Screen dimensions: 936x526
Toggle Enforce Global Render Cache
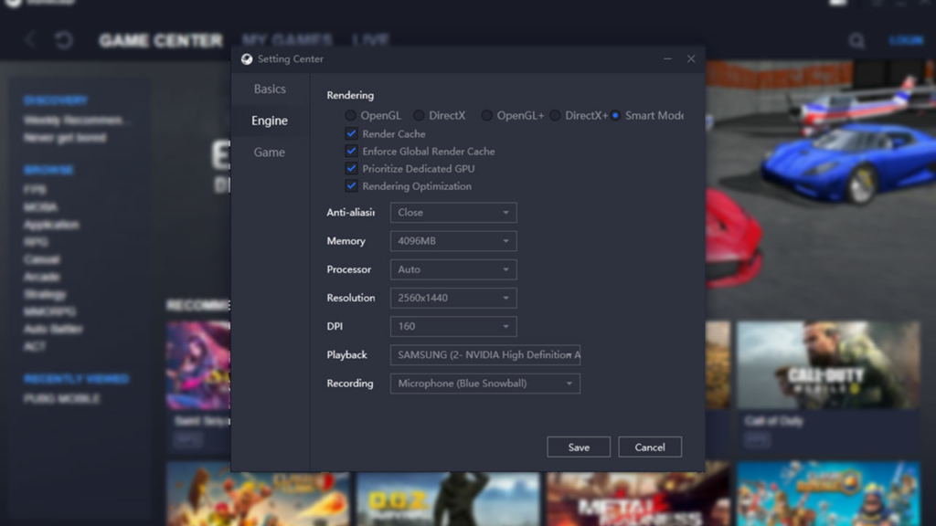point(351,152)
